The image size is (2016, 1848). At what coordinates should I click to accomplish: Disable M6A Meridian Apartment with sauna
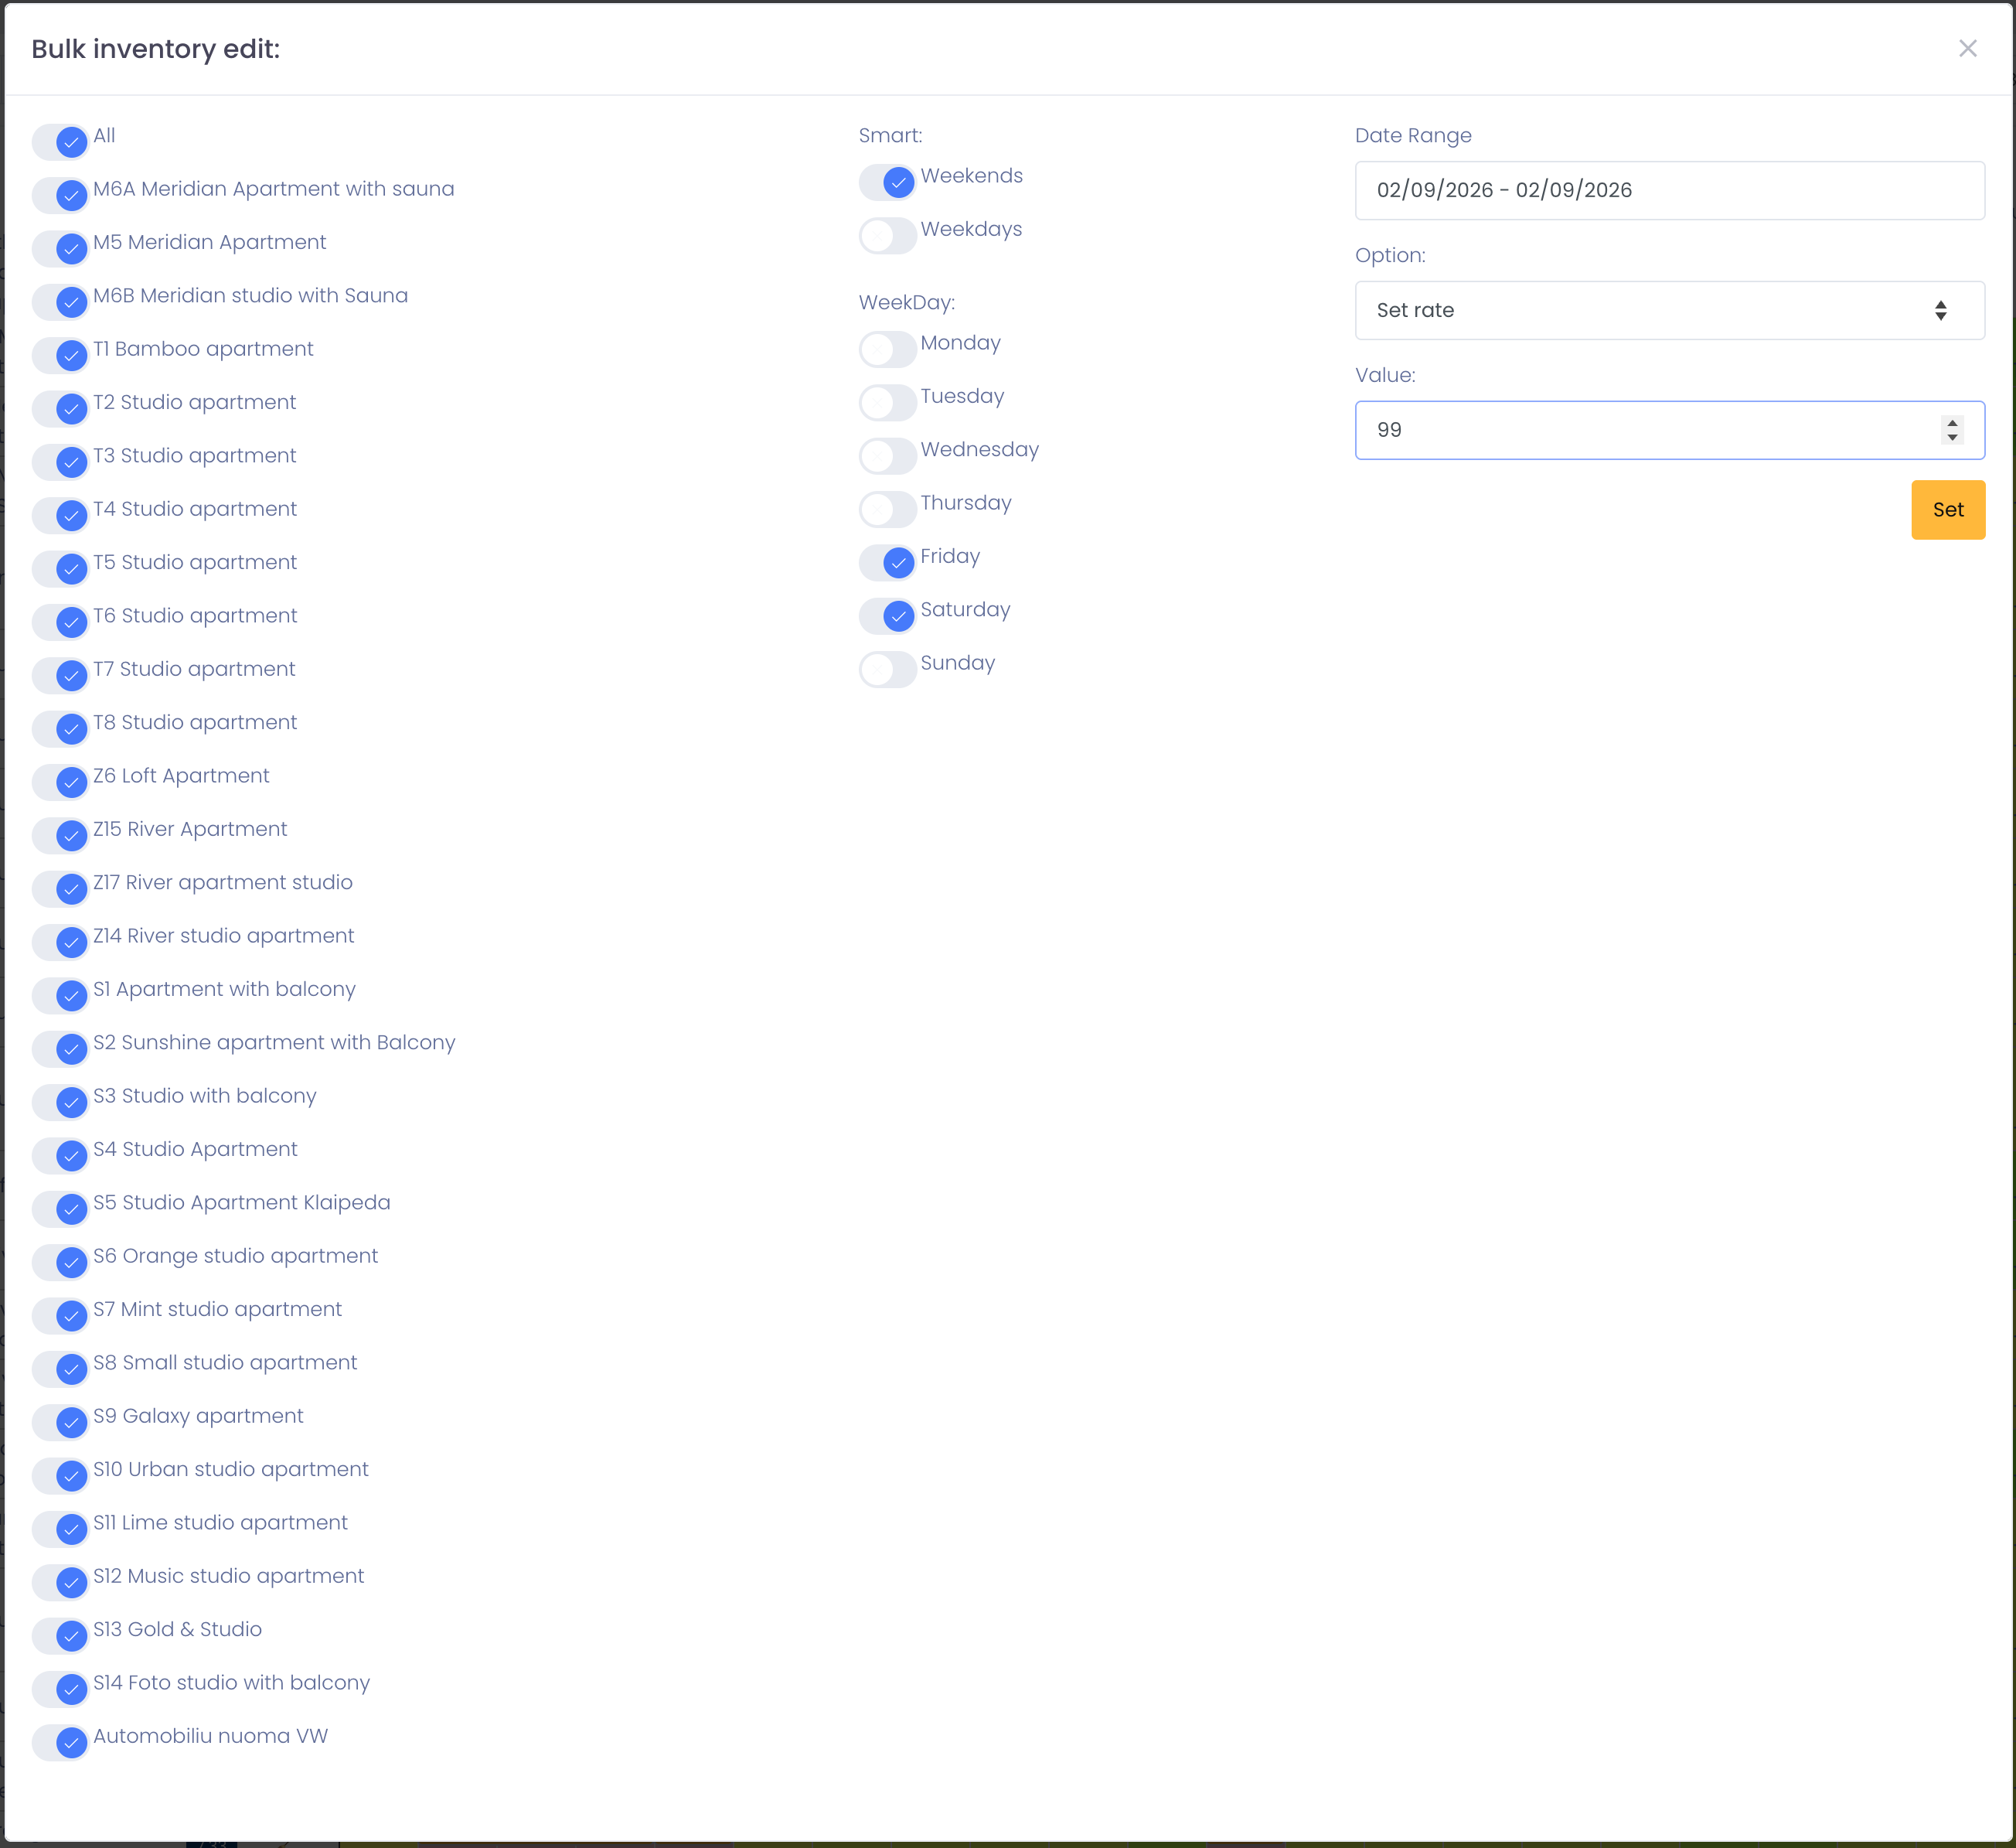click(61, 195)
